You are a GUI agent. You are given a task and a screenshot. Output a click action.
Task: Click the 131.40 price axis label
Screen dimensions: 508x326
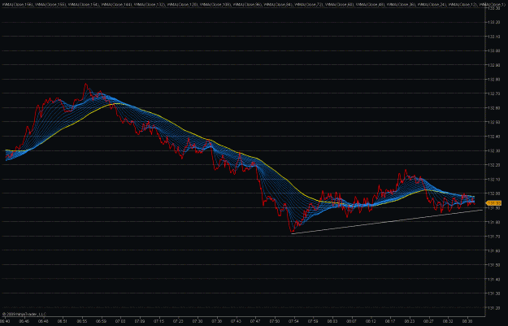tap(493, 279)
